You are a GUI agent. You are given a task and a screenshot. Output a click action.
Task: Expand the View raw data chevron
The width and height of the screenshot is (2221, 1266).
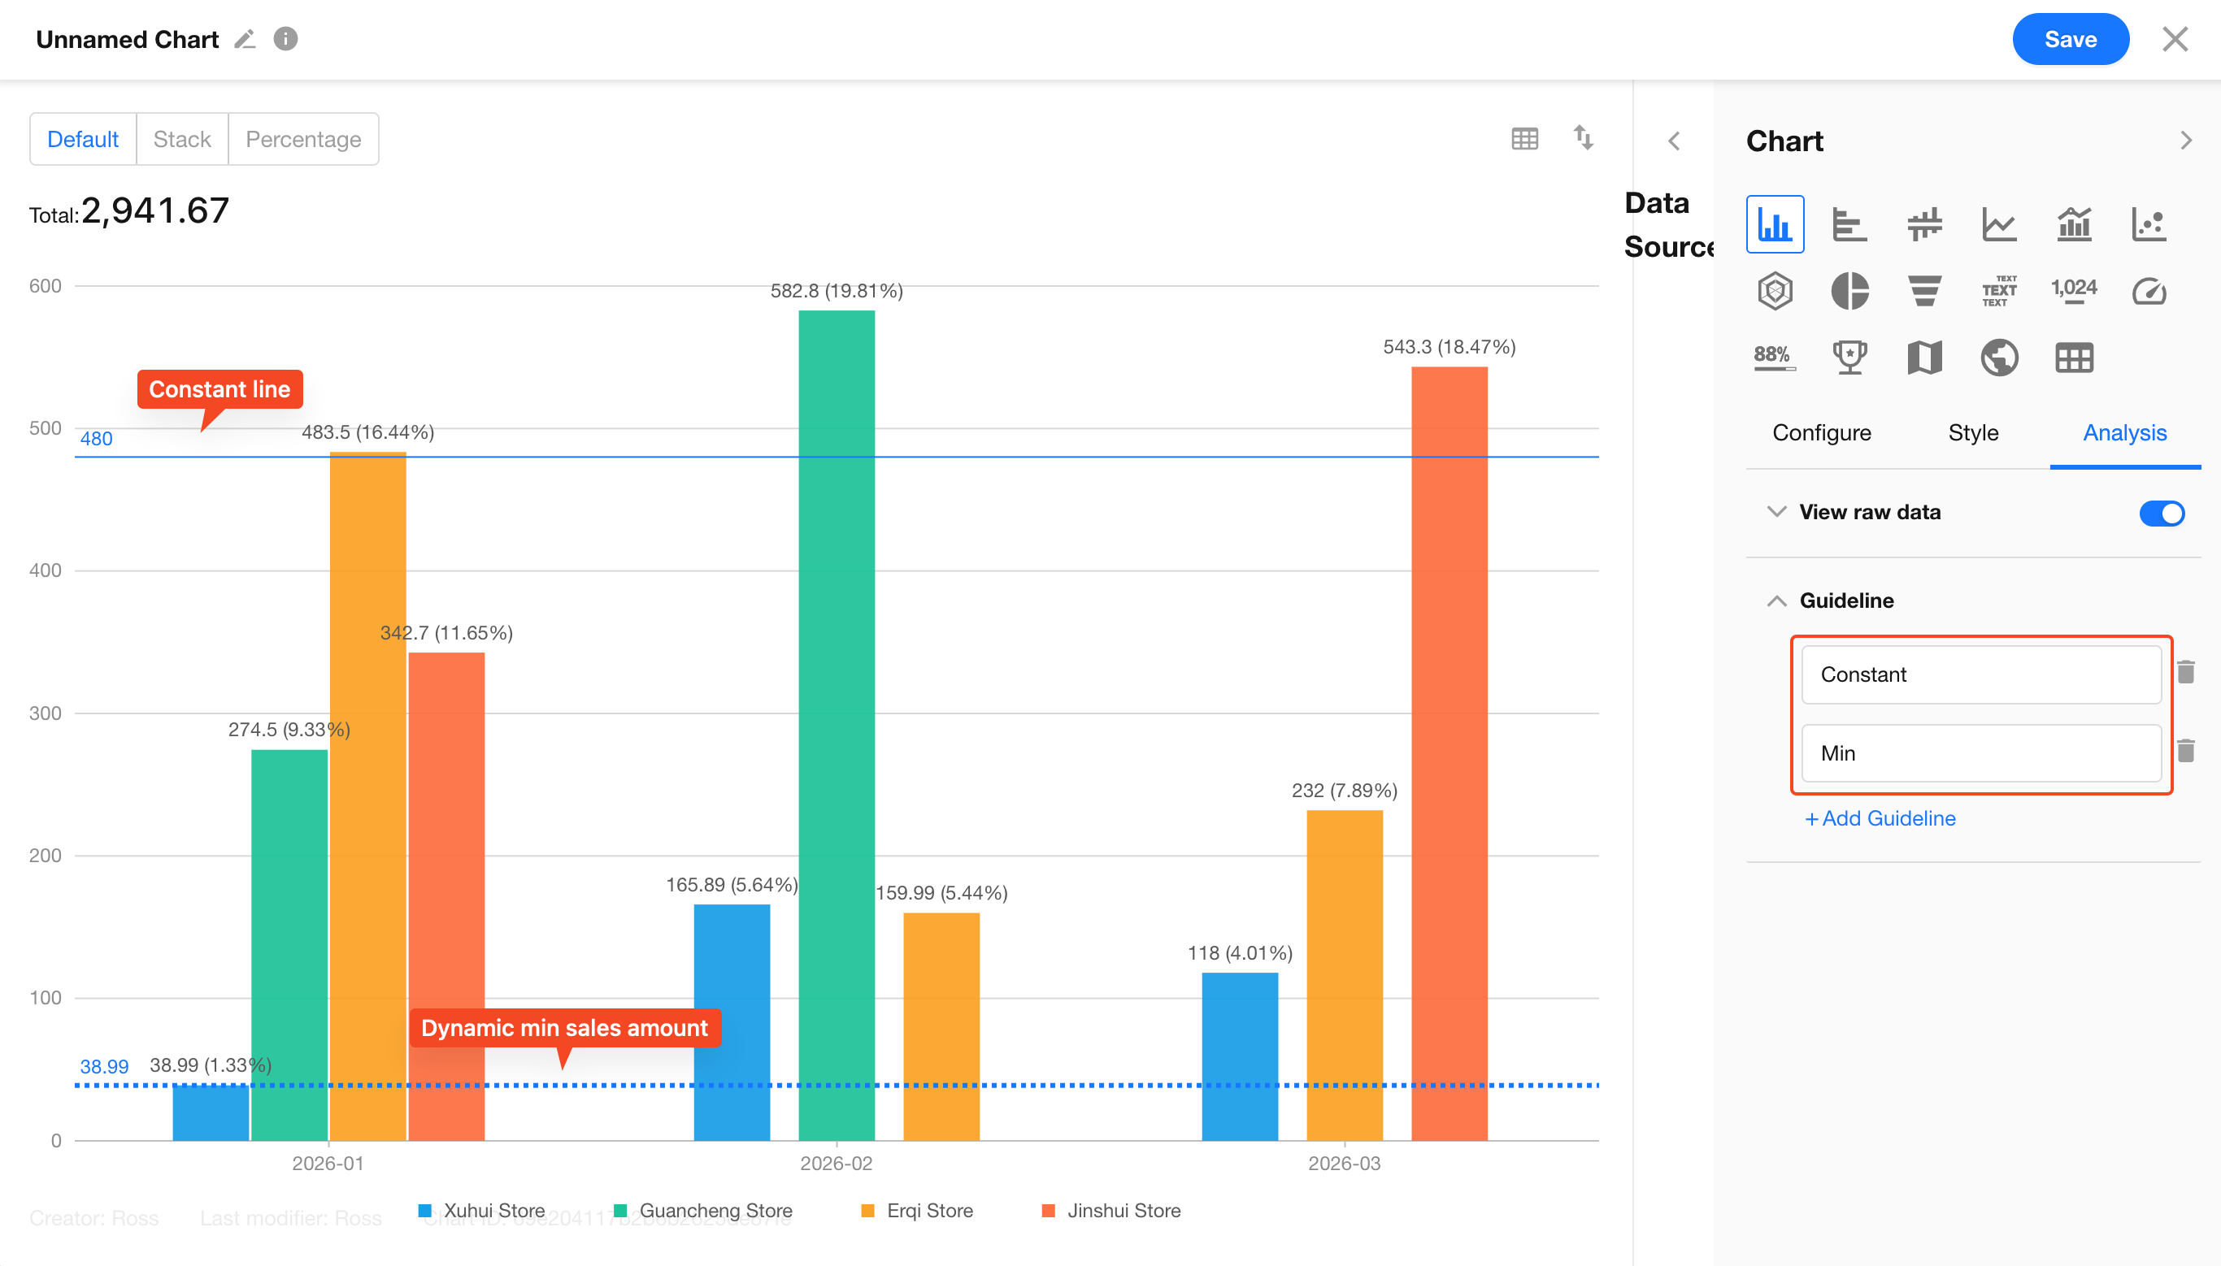pyautogui.click(x=1776, y=512)
